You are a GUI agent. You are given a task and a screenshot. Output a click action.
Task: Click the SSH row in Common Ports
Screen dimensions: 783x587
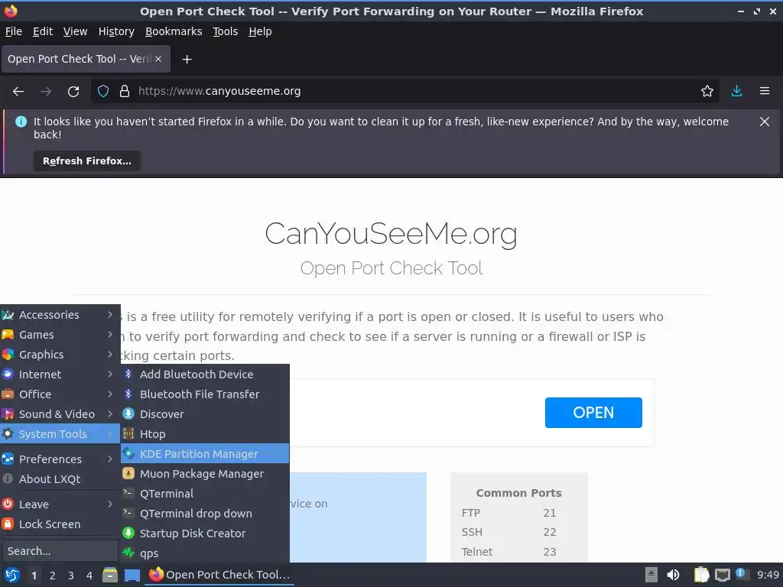coord(508,533)
